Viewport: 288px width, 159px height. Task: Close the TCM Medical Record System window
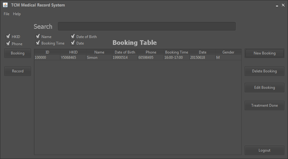coord(283,5)
